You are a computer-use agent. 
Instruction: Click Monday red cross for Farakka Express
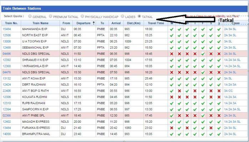click(172, 128)
